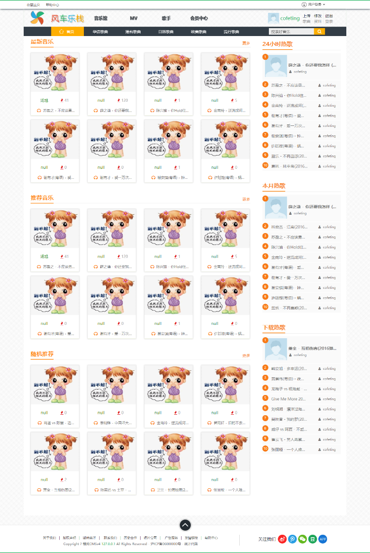Open the Weibo social icon in footer
370x553 pixels.
point(282,539)
